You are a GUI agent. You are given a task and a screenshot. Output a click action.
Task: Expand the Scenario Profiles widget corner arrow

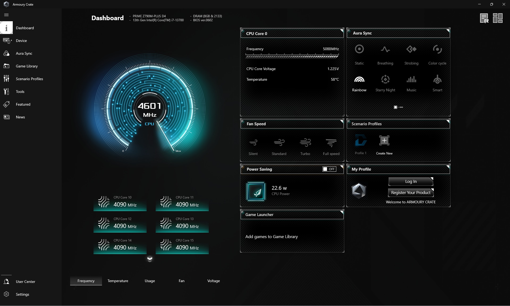pyautogui.click(x=448, y=122)
